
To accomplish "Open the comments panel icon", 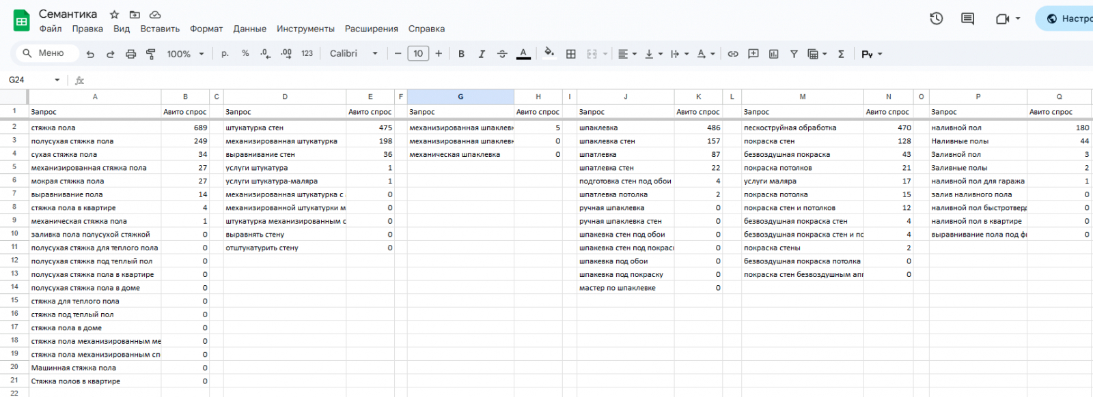I will tap(967, 18).
